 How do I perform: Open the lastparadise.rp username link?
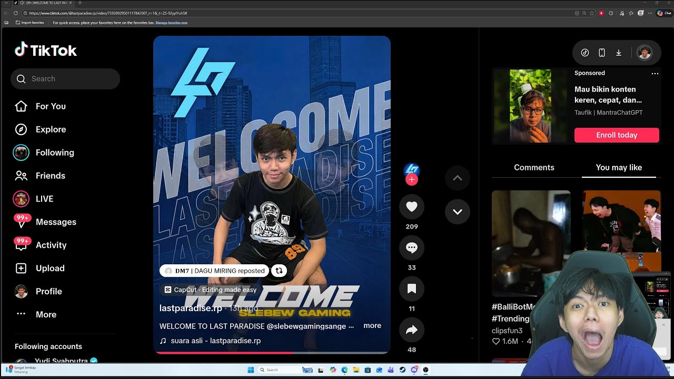pyautogui.click(x=191, y=308)
